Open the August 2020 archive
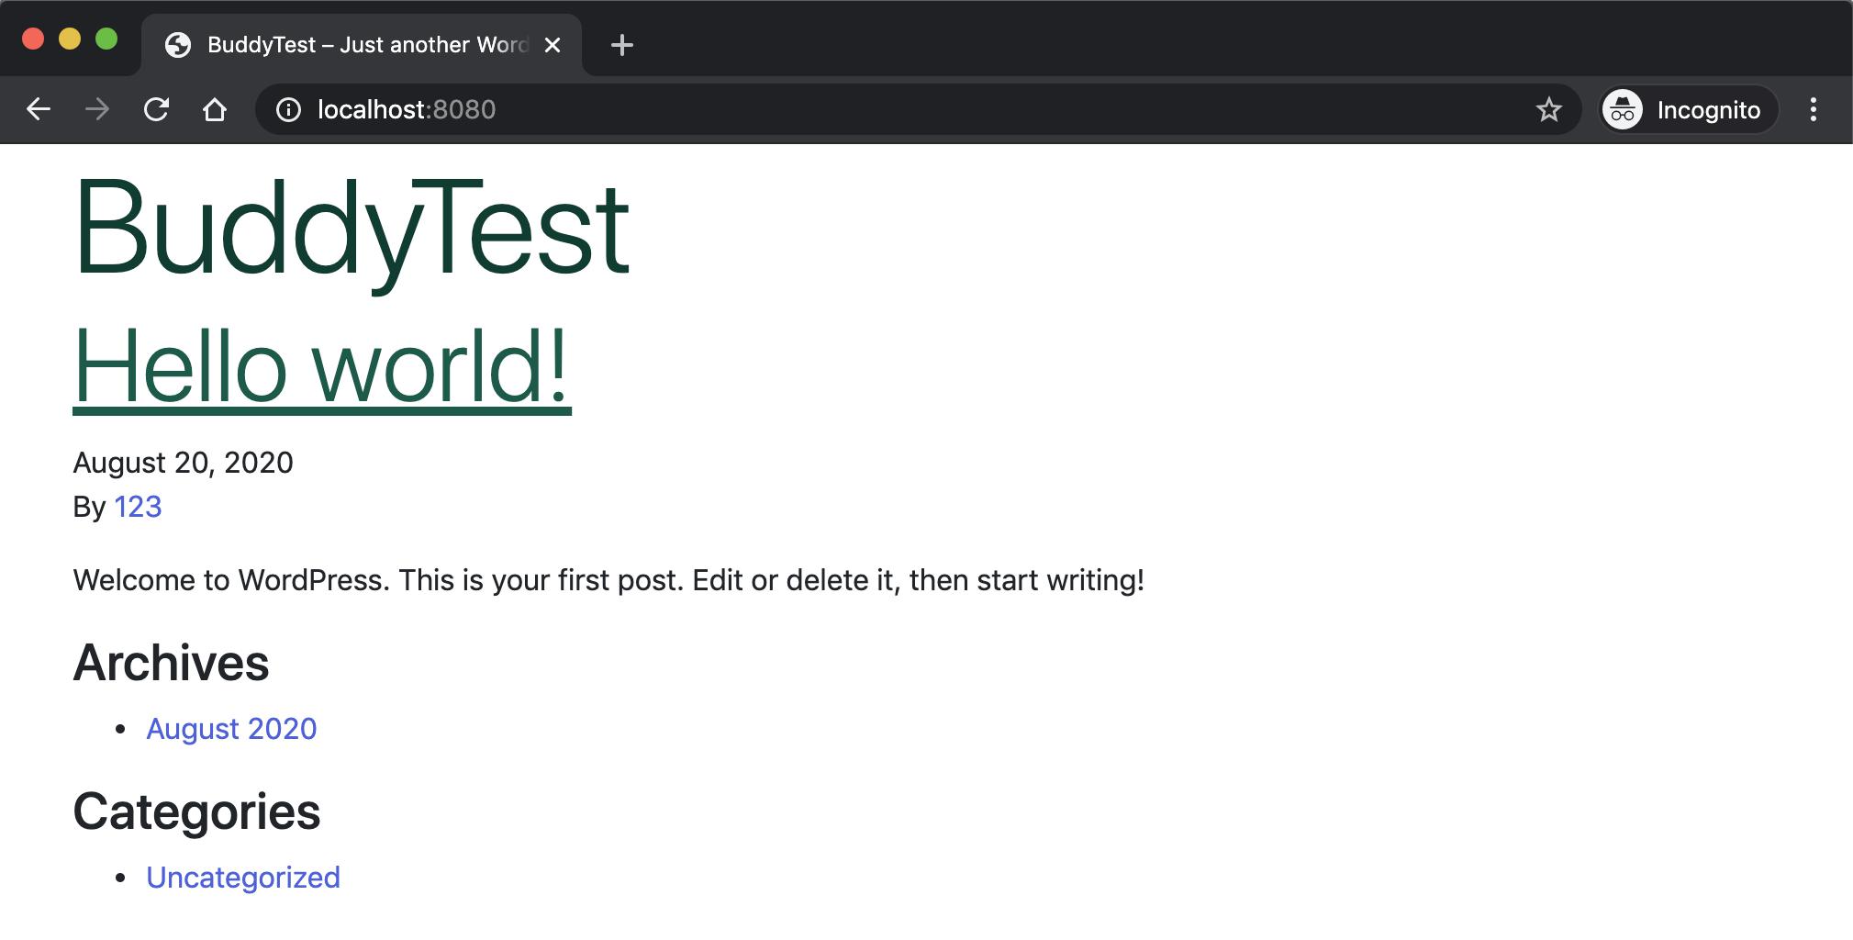The height and width of the screenshot is (940, 1853). pos(232,728)
